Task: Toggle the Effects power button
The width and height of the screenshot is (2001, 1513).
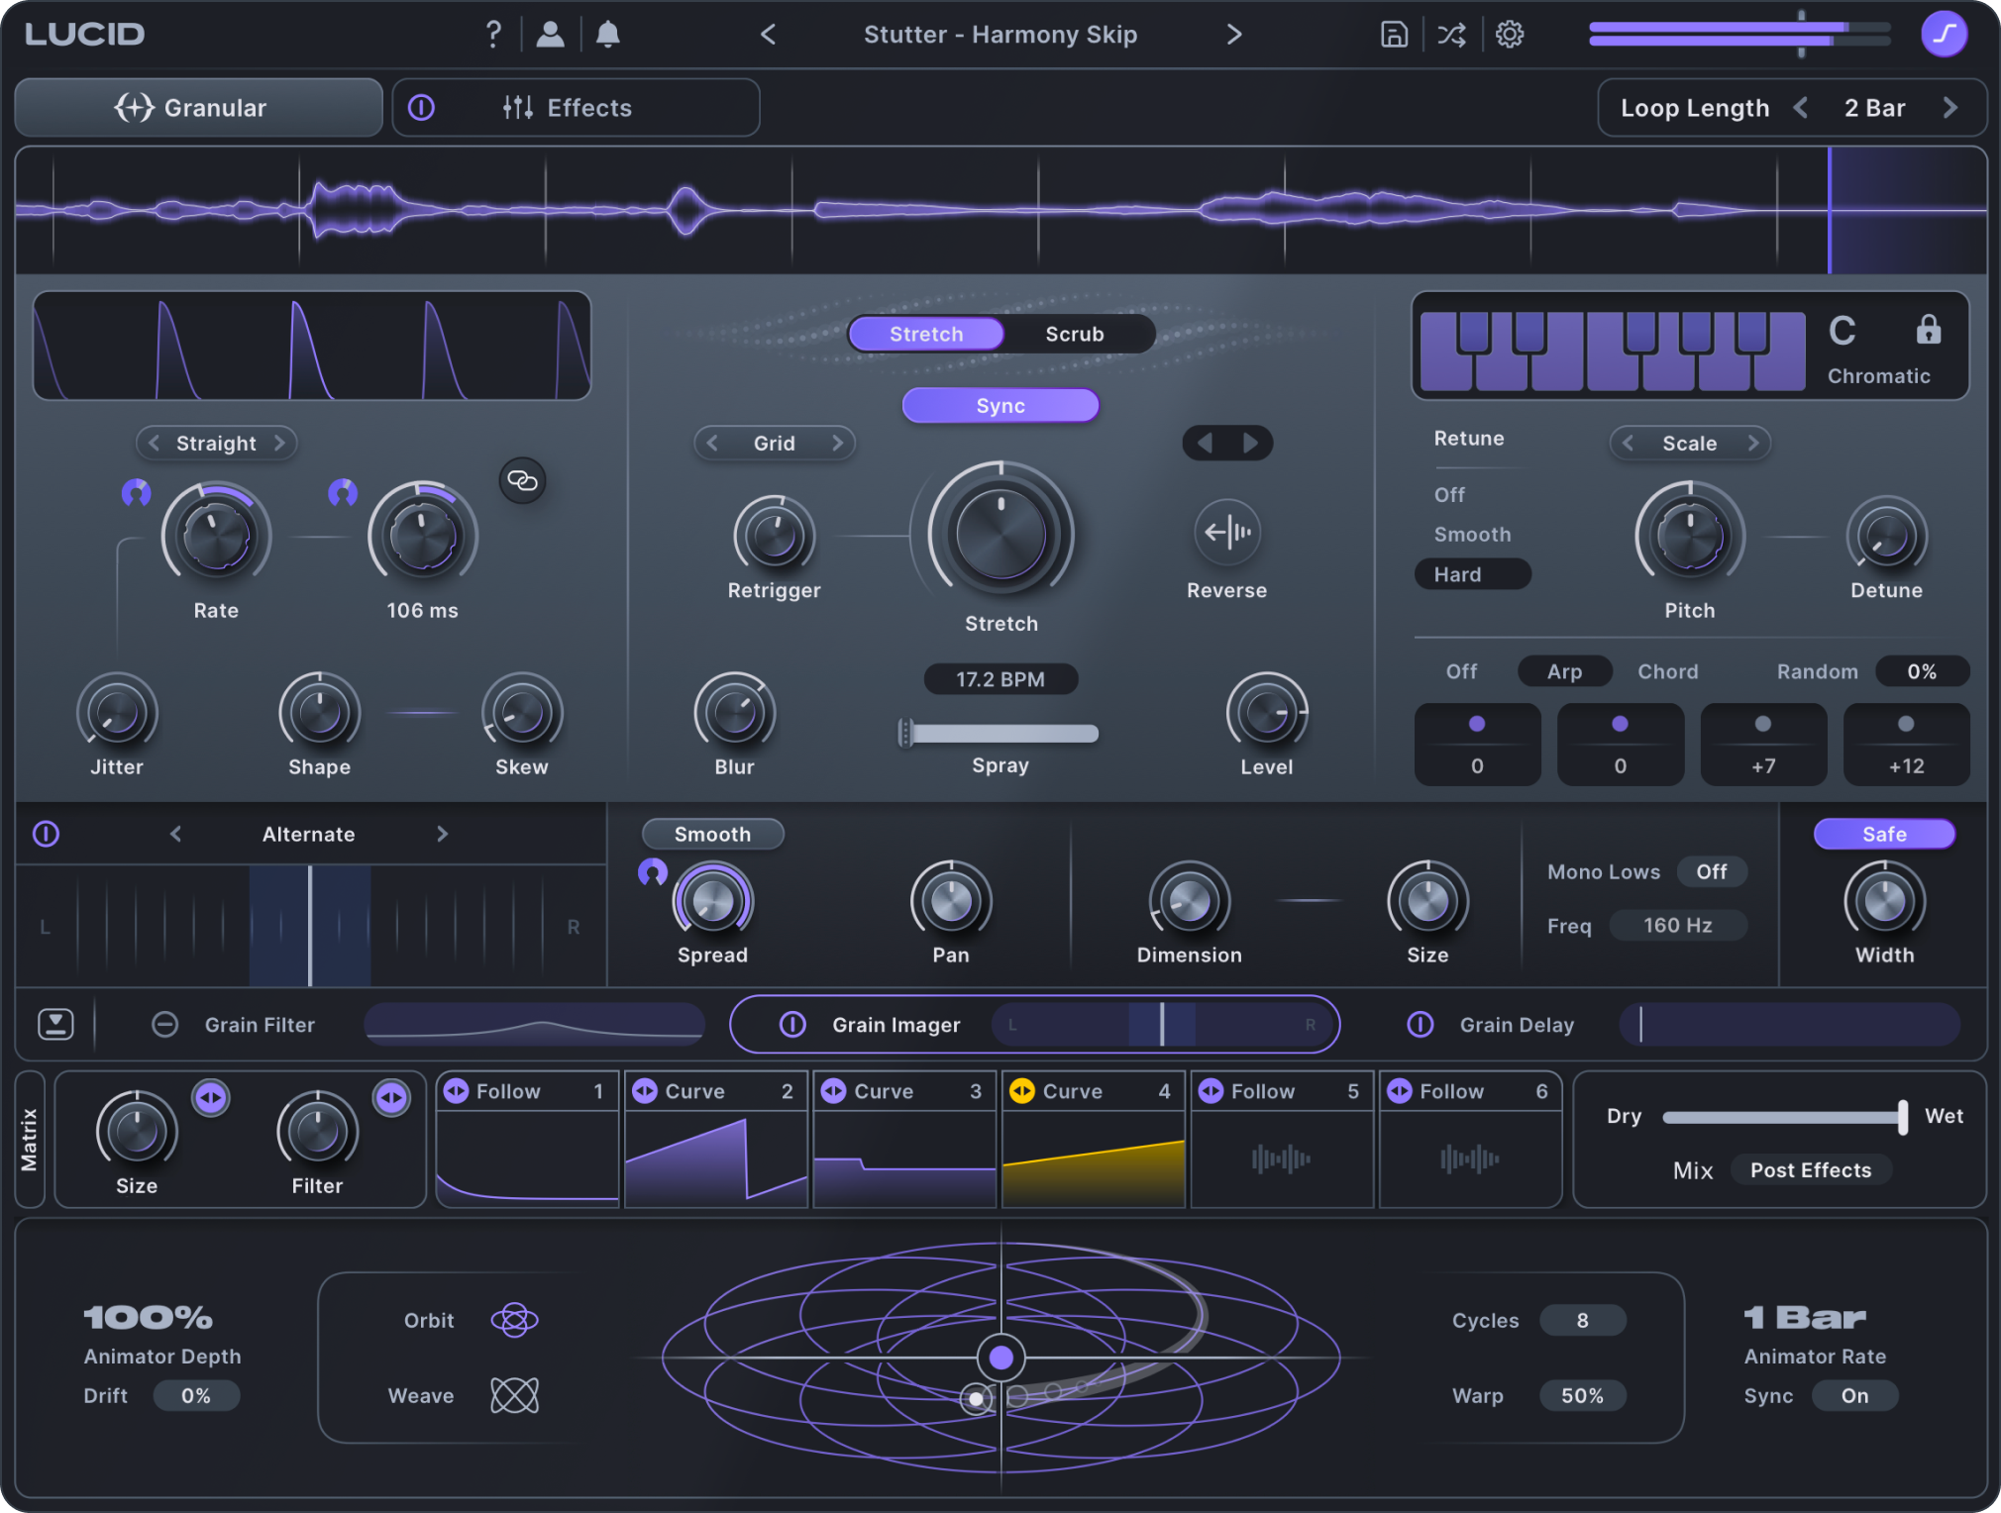Action: [422, 107]
